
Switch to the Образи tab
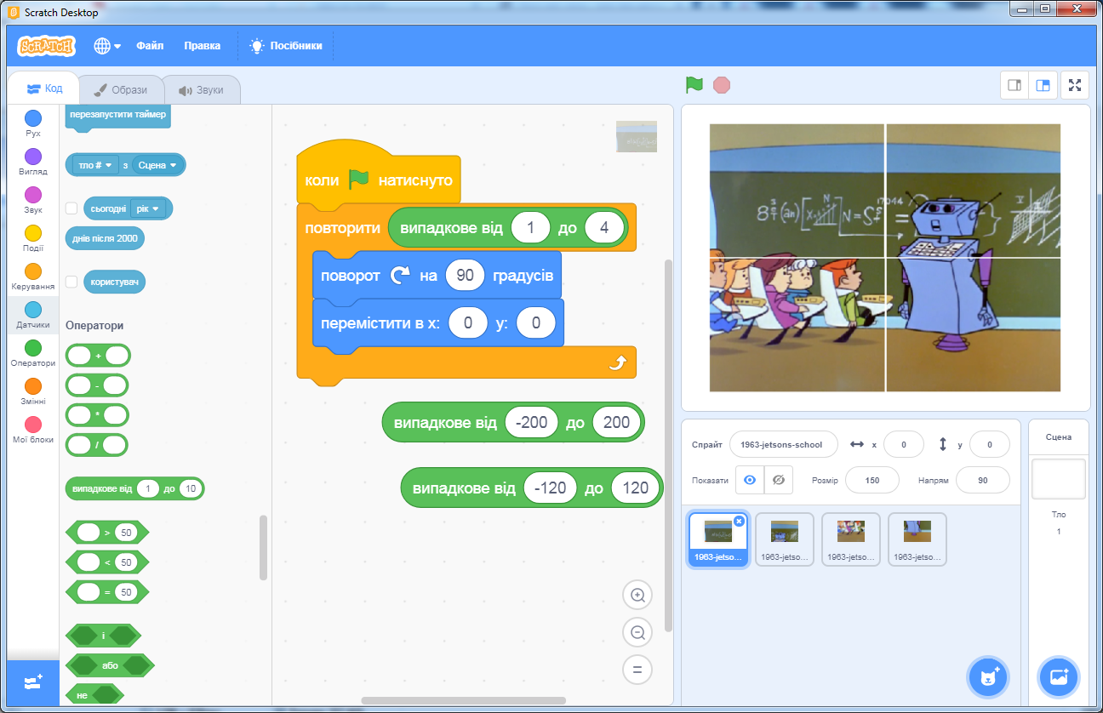pos(120,89)
